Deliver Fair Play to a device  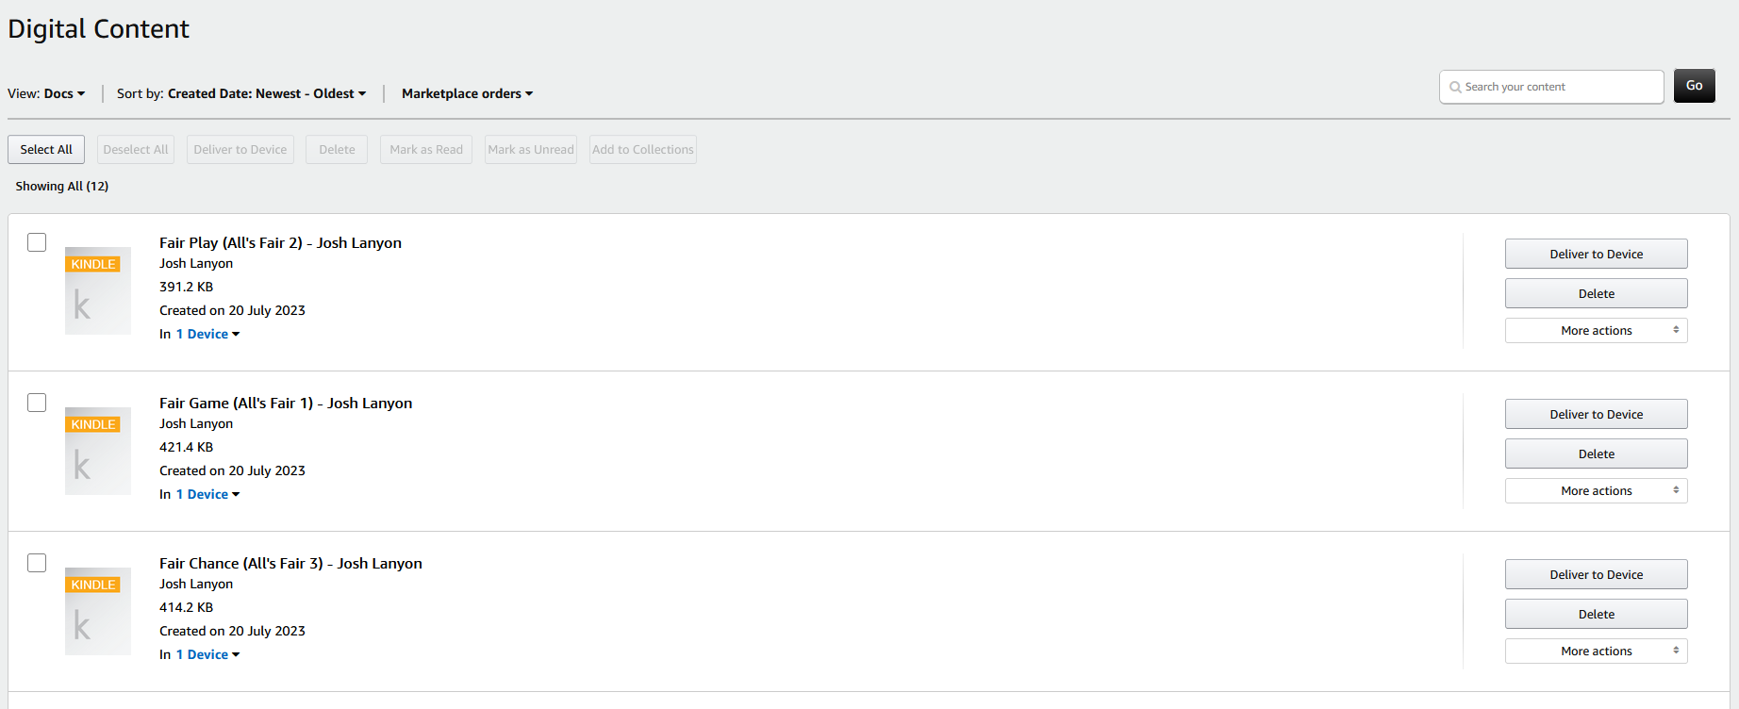[x=1596, y=255]
